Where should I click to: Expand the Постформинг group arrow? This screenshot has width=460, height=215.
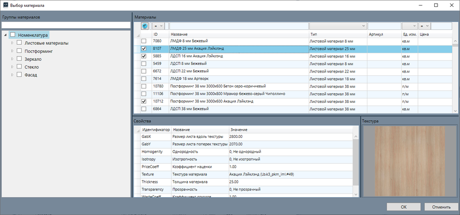click(x=12, y=51)
